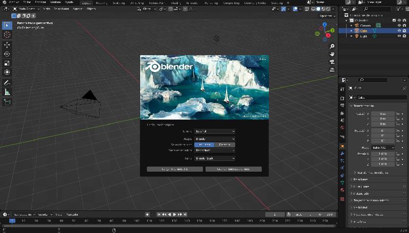409x233 pixels.
Task: Select the Move tool
Action: click(7, 44)
